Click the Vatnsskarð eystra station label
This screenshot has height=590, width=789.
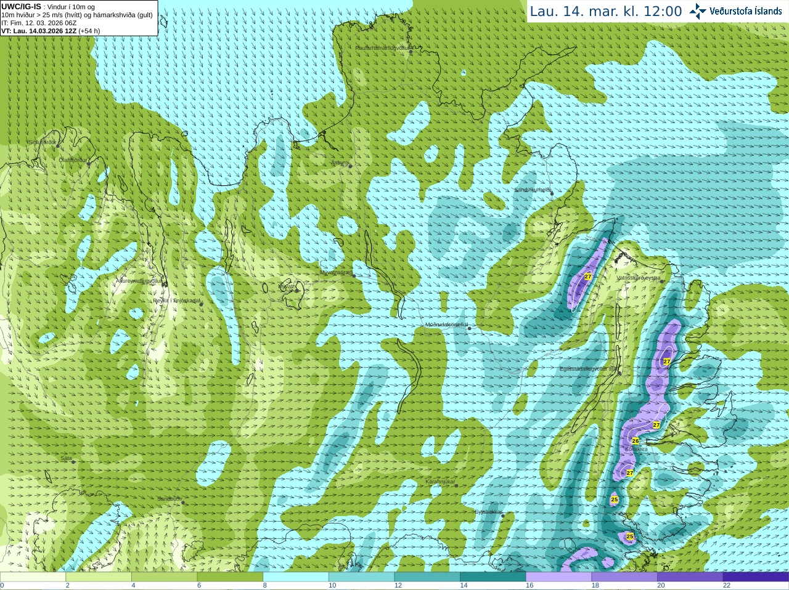tap(639, 278)
